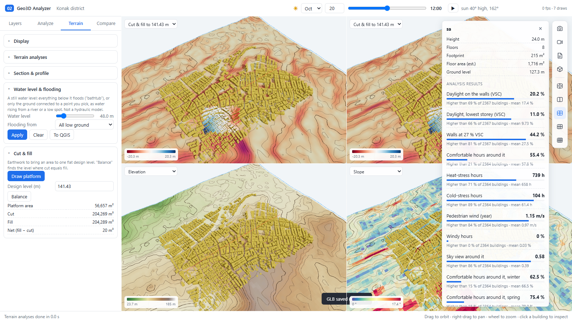Switch to the Compare tab
The height and width of the screenshot is (321, 572).
106,24
